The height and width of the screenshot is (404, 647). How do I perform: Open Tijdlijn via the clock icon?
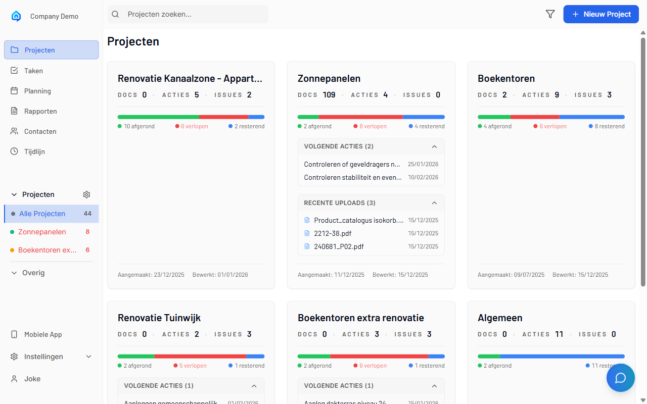(x=15, y=151)
